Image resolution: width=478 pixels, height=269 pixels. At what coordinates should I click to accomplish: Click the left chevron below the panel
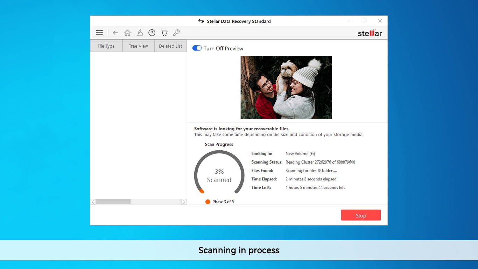pyautogui.click(x=93, y=202)
